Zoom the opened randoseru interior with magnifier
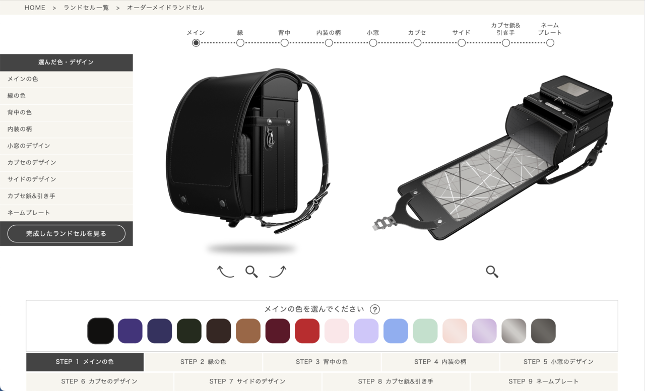 [x=492, y=272]
